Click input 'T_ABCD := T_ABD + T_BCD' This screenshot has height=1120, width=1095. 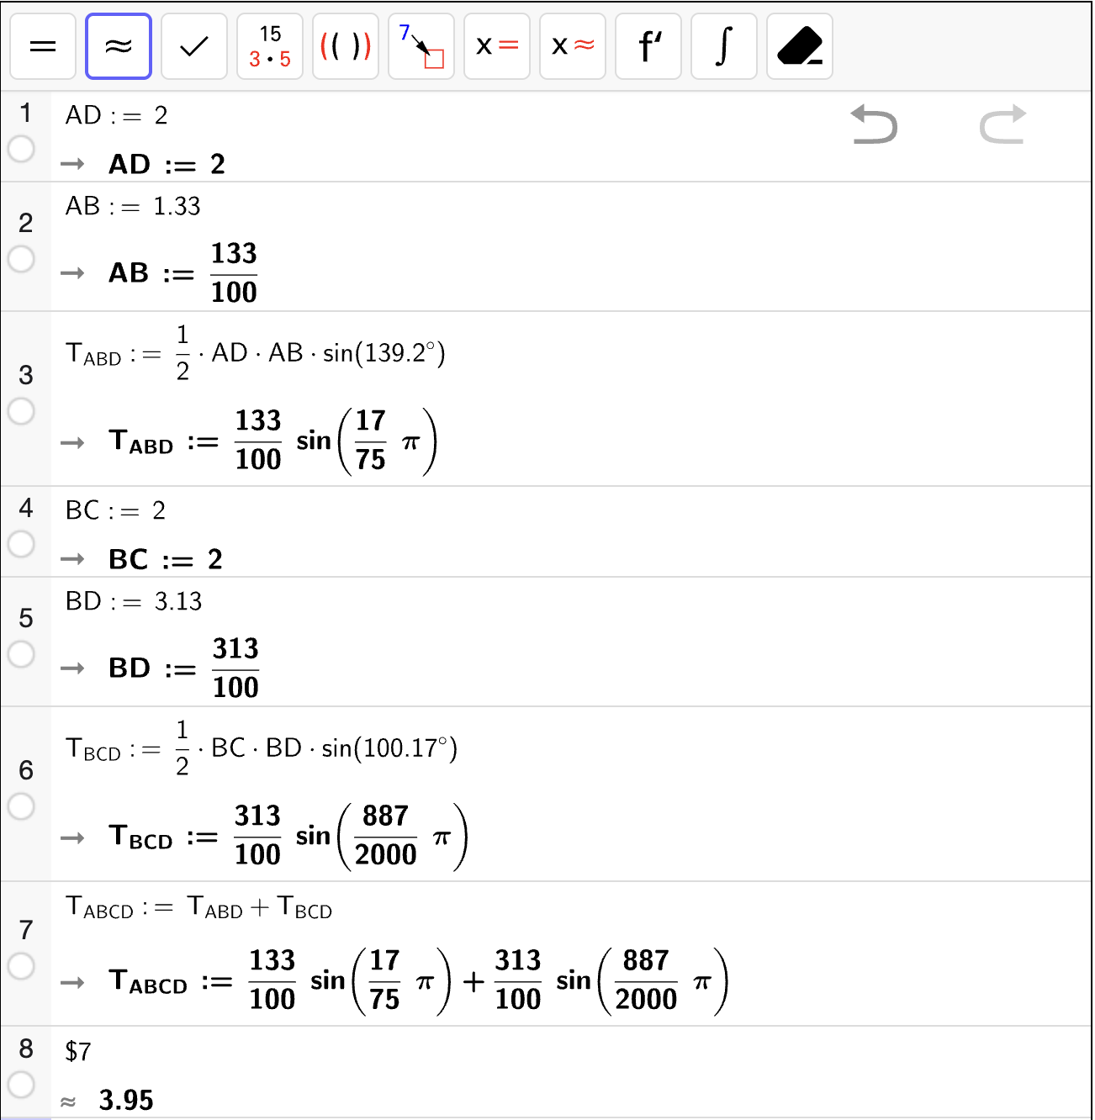point(198,908)
